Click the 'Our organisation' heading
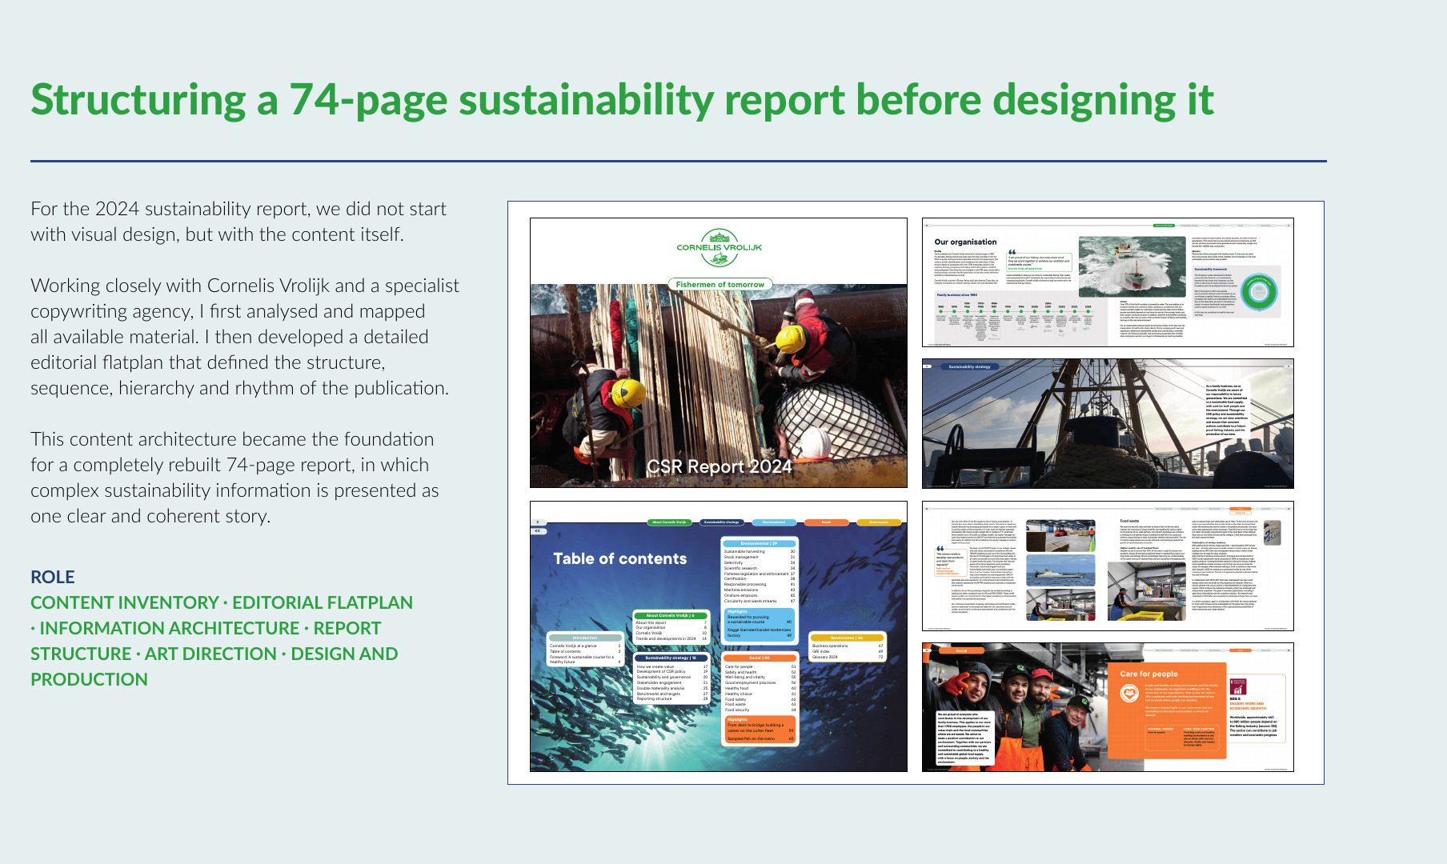The height and width of the screenshot is (864, 1447). tap(965, 242)
